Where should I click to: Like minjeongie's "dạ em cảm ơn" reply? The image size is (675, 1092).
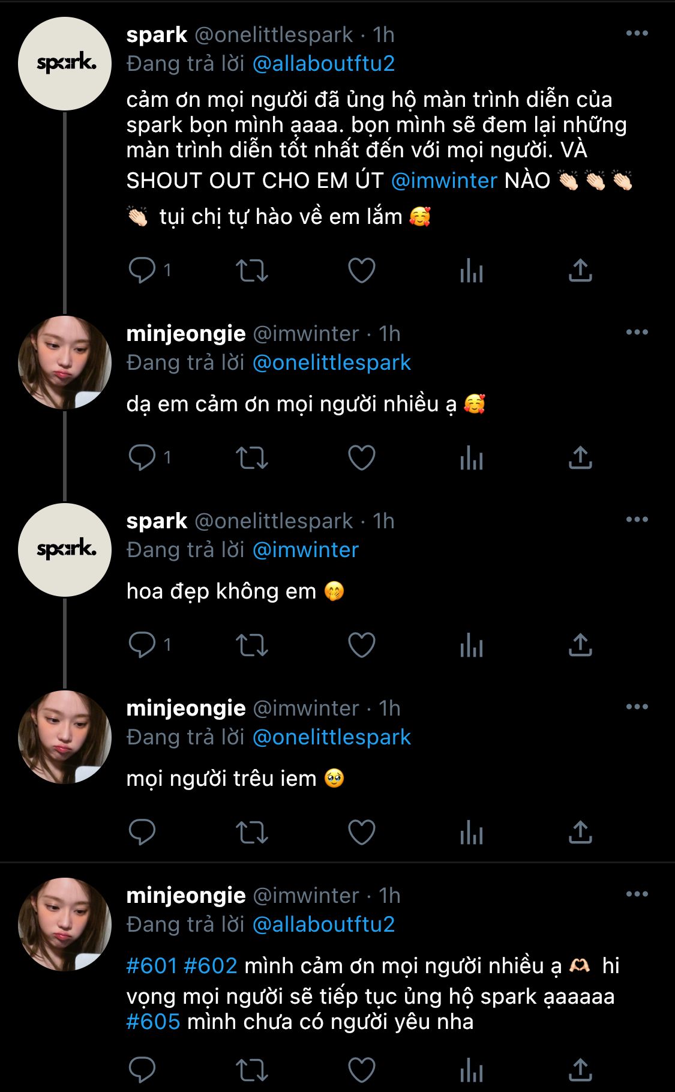pyautogui.click(x=362, y=457)
